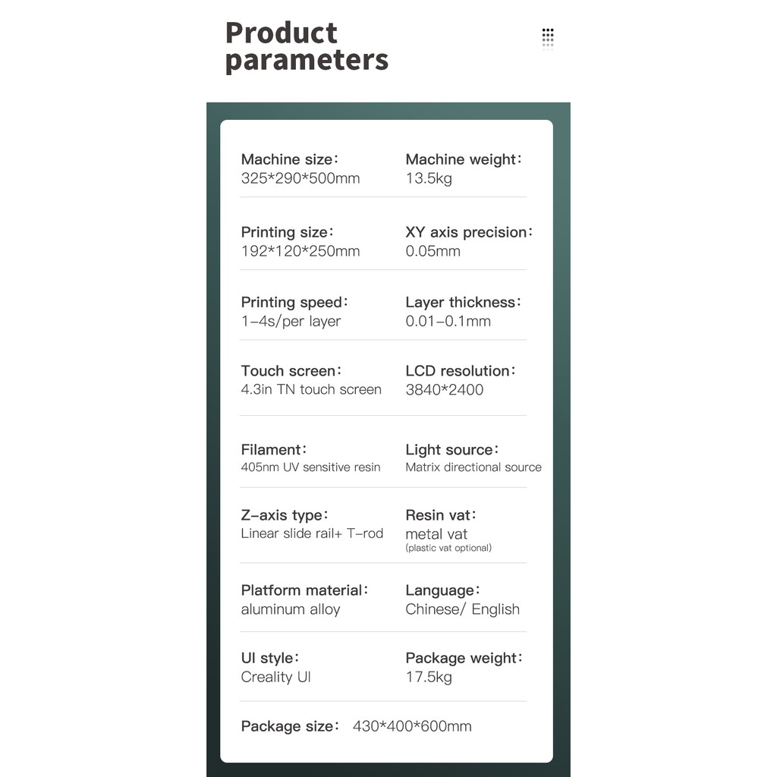This screenshot has width=777, height=777.
Task: Click the Product parameters heading
Action: [x=307, y=46]
